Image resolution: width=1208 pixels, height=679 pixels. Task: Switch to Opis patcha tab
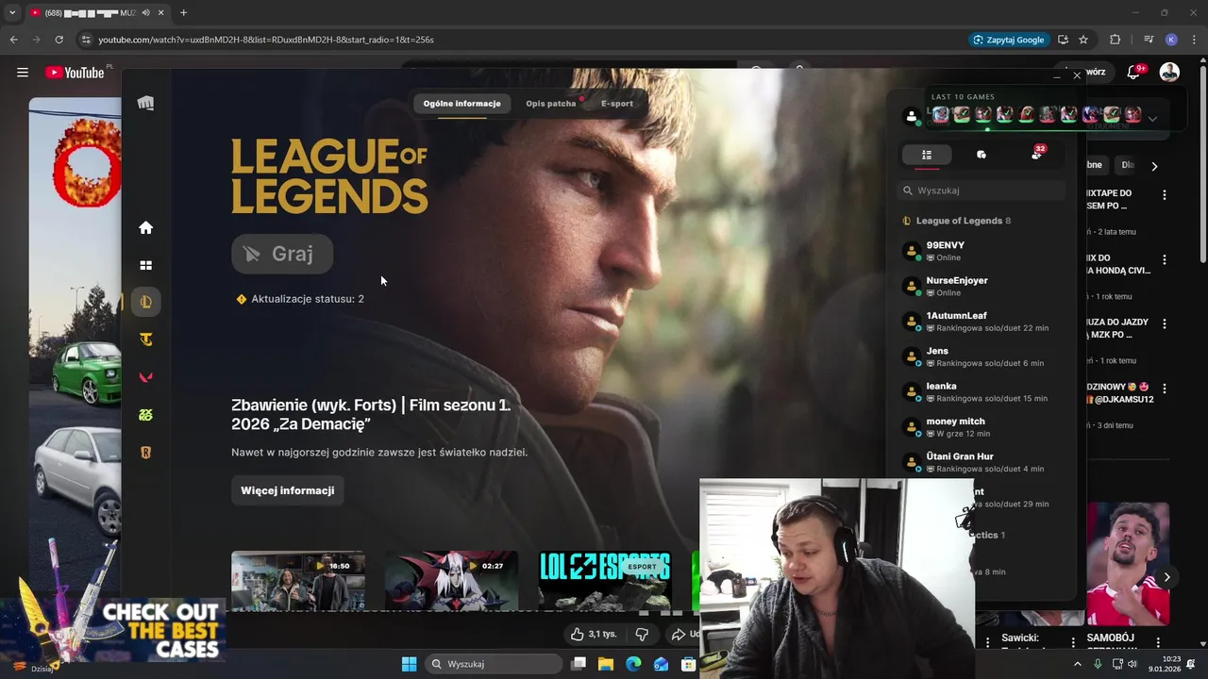[551, 103]
